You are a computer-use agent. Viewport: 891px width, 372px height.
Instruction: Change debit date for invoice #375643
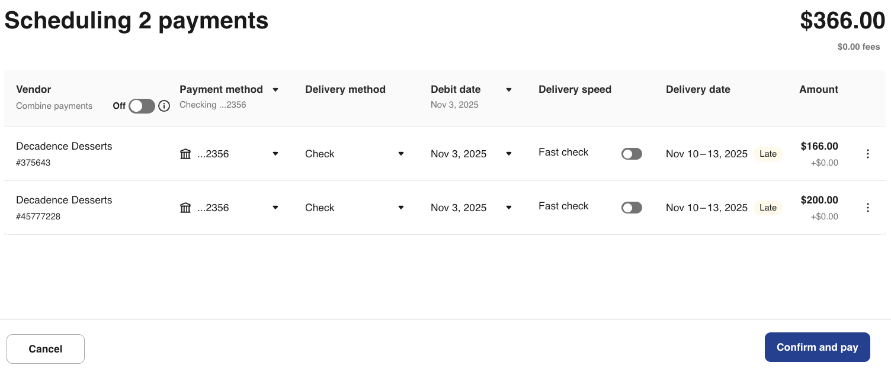(509, 154)
